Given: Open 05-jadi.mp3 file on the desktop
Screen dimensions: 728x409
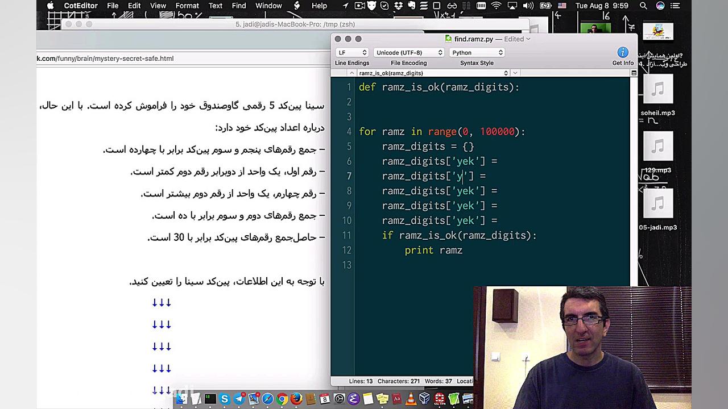Looking at the screenshot, I should pos(657,209).
